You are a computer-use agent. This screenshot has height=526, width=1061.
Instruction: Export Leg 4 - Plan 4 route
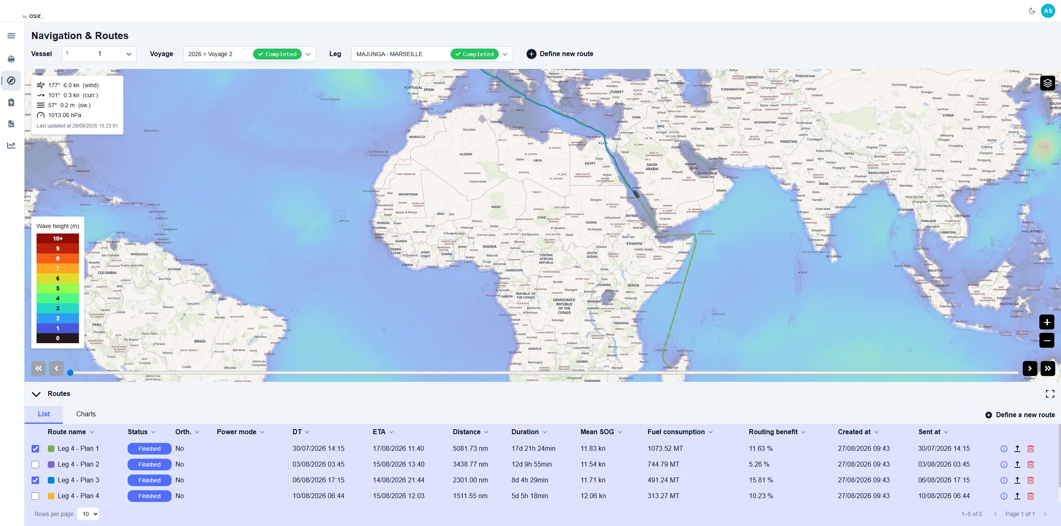click(x=1017, y=496)
